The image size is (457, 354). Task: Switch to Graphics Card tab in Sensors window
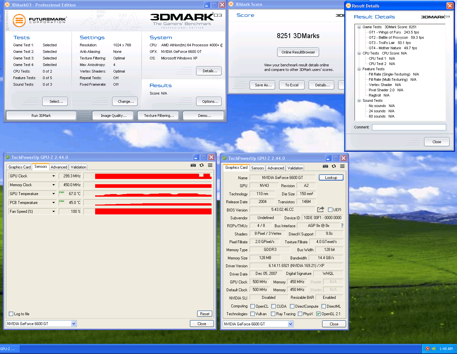20,167
